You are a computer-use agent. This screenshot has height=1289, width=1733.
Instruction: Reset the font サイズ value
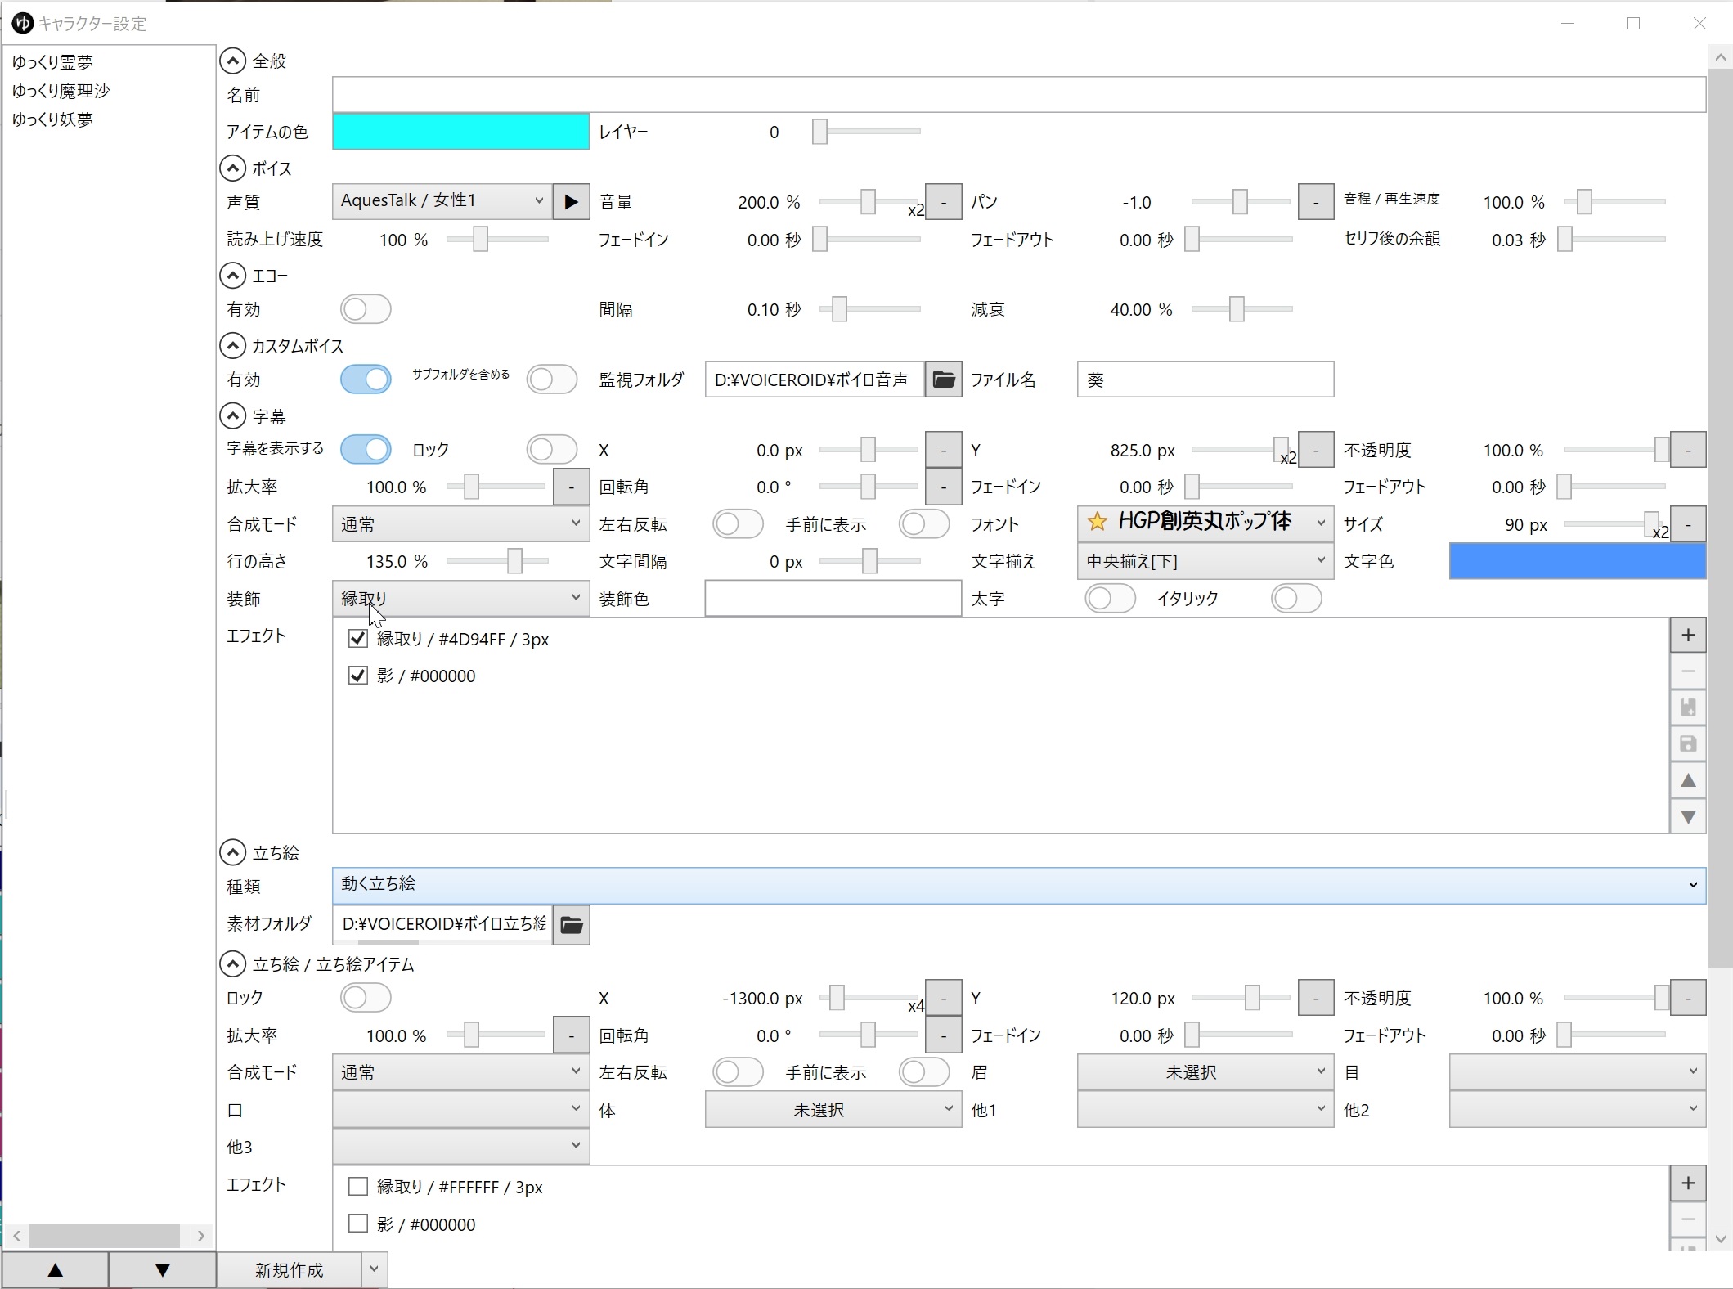pos(1688,524)
